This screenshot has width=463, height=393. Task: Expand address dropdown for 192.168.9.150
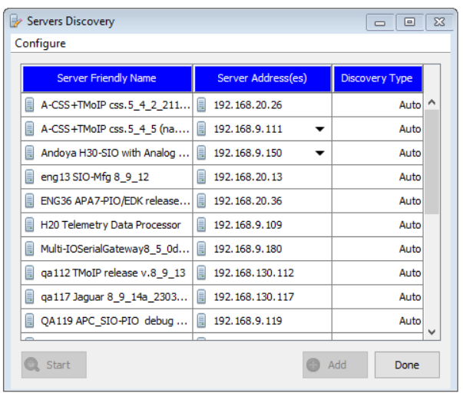(x=320, y=153)
